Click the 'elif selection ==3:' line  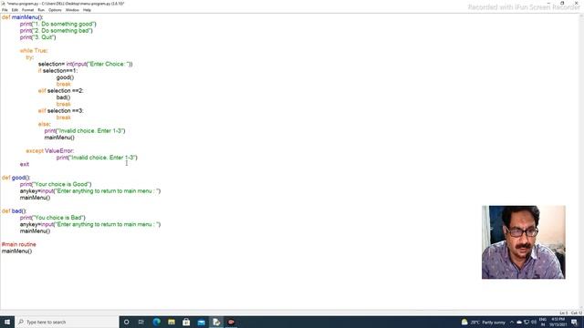pyautogui.click(x=61, y=111)
